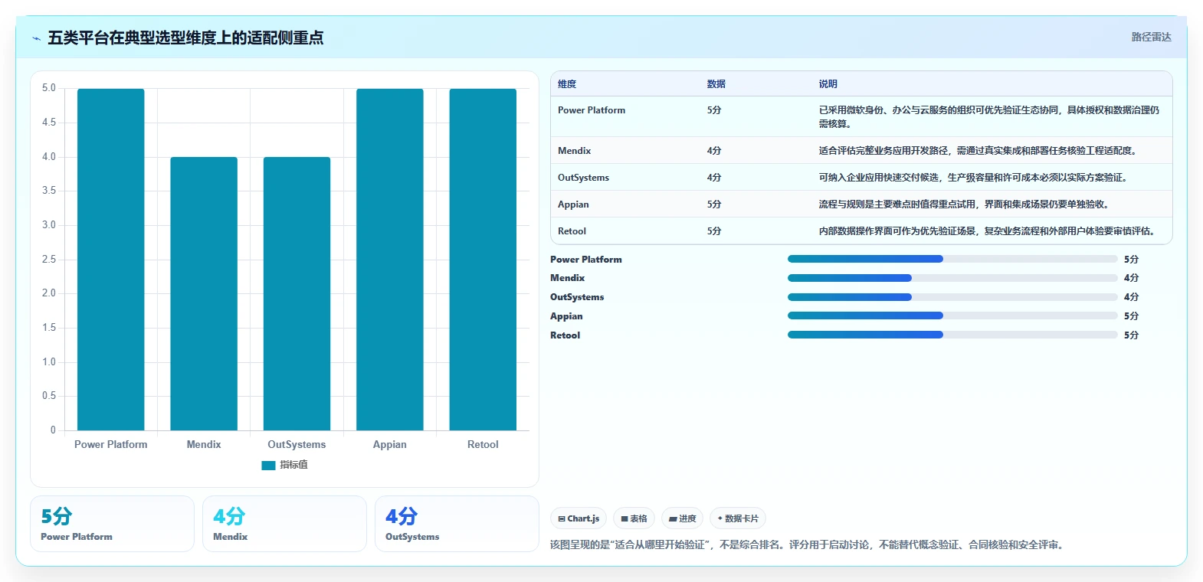The height and width of the screenshot is (582, 1203).
Task: Click the 5分 score in the table's Appian row
Action: (714, 204)
